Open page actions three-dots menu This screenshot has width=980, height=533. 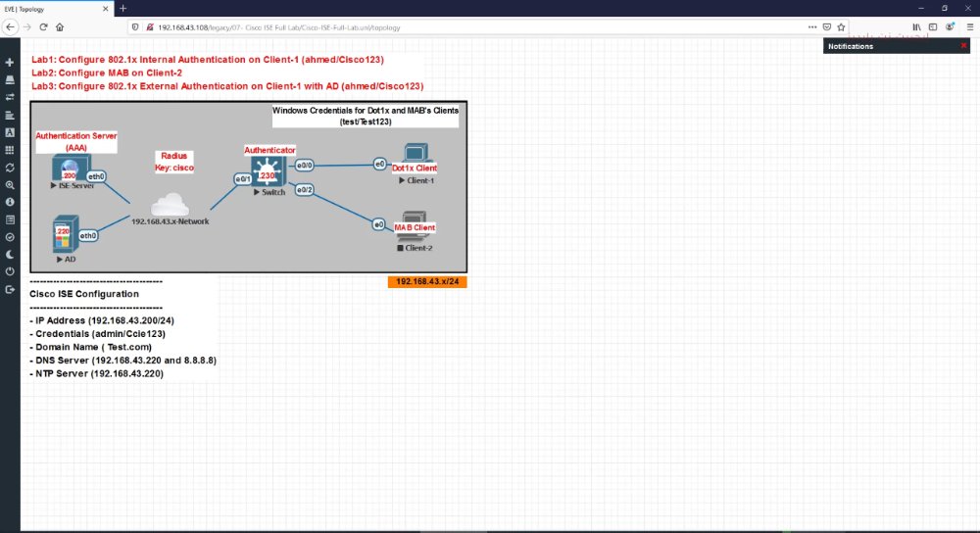[x=811, y=26]
